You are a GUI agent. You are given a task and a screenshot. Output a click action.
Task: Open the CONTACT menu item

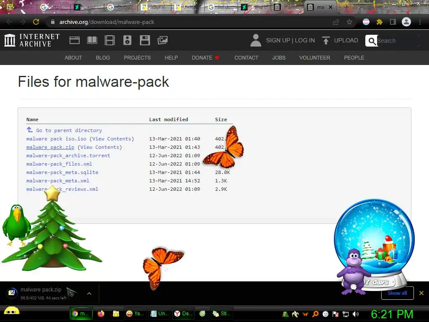click(246, 58)
